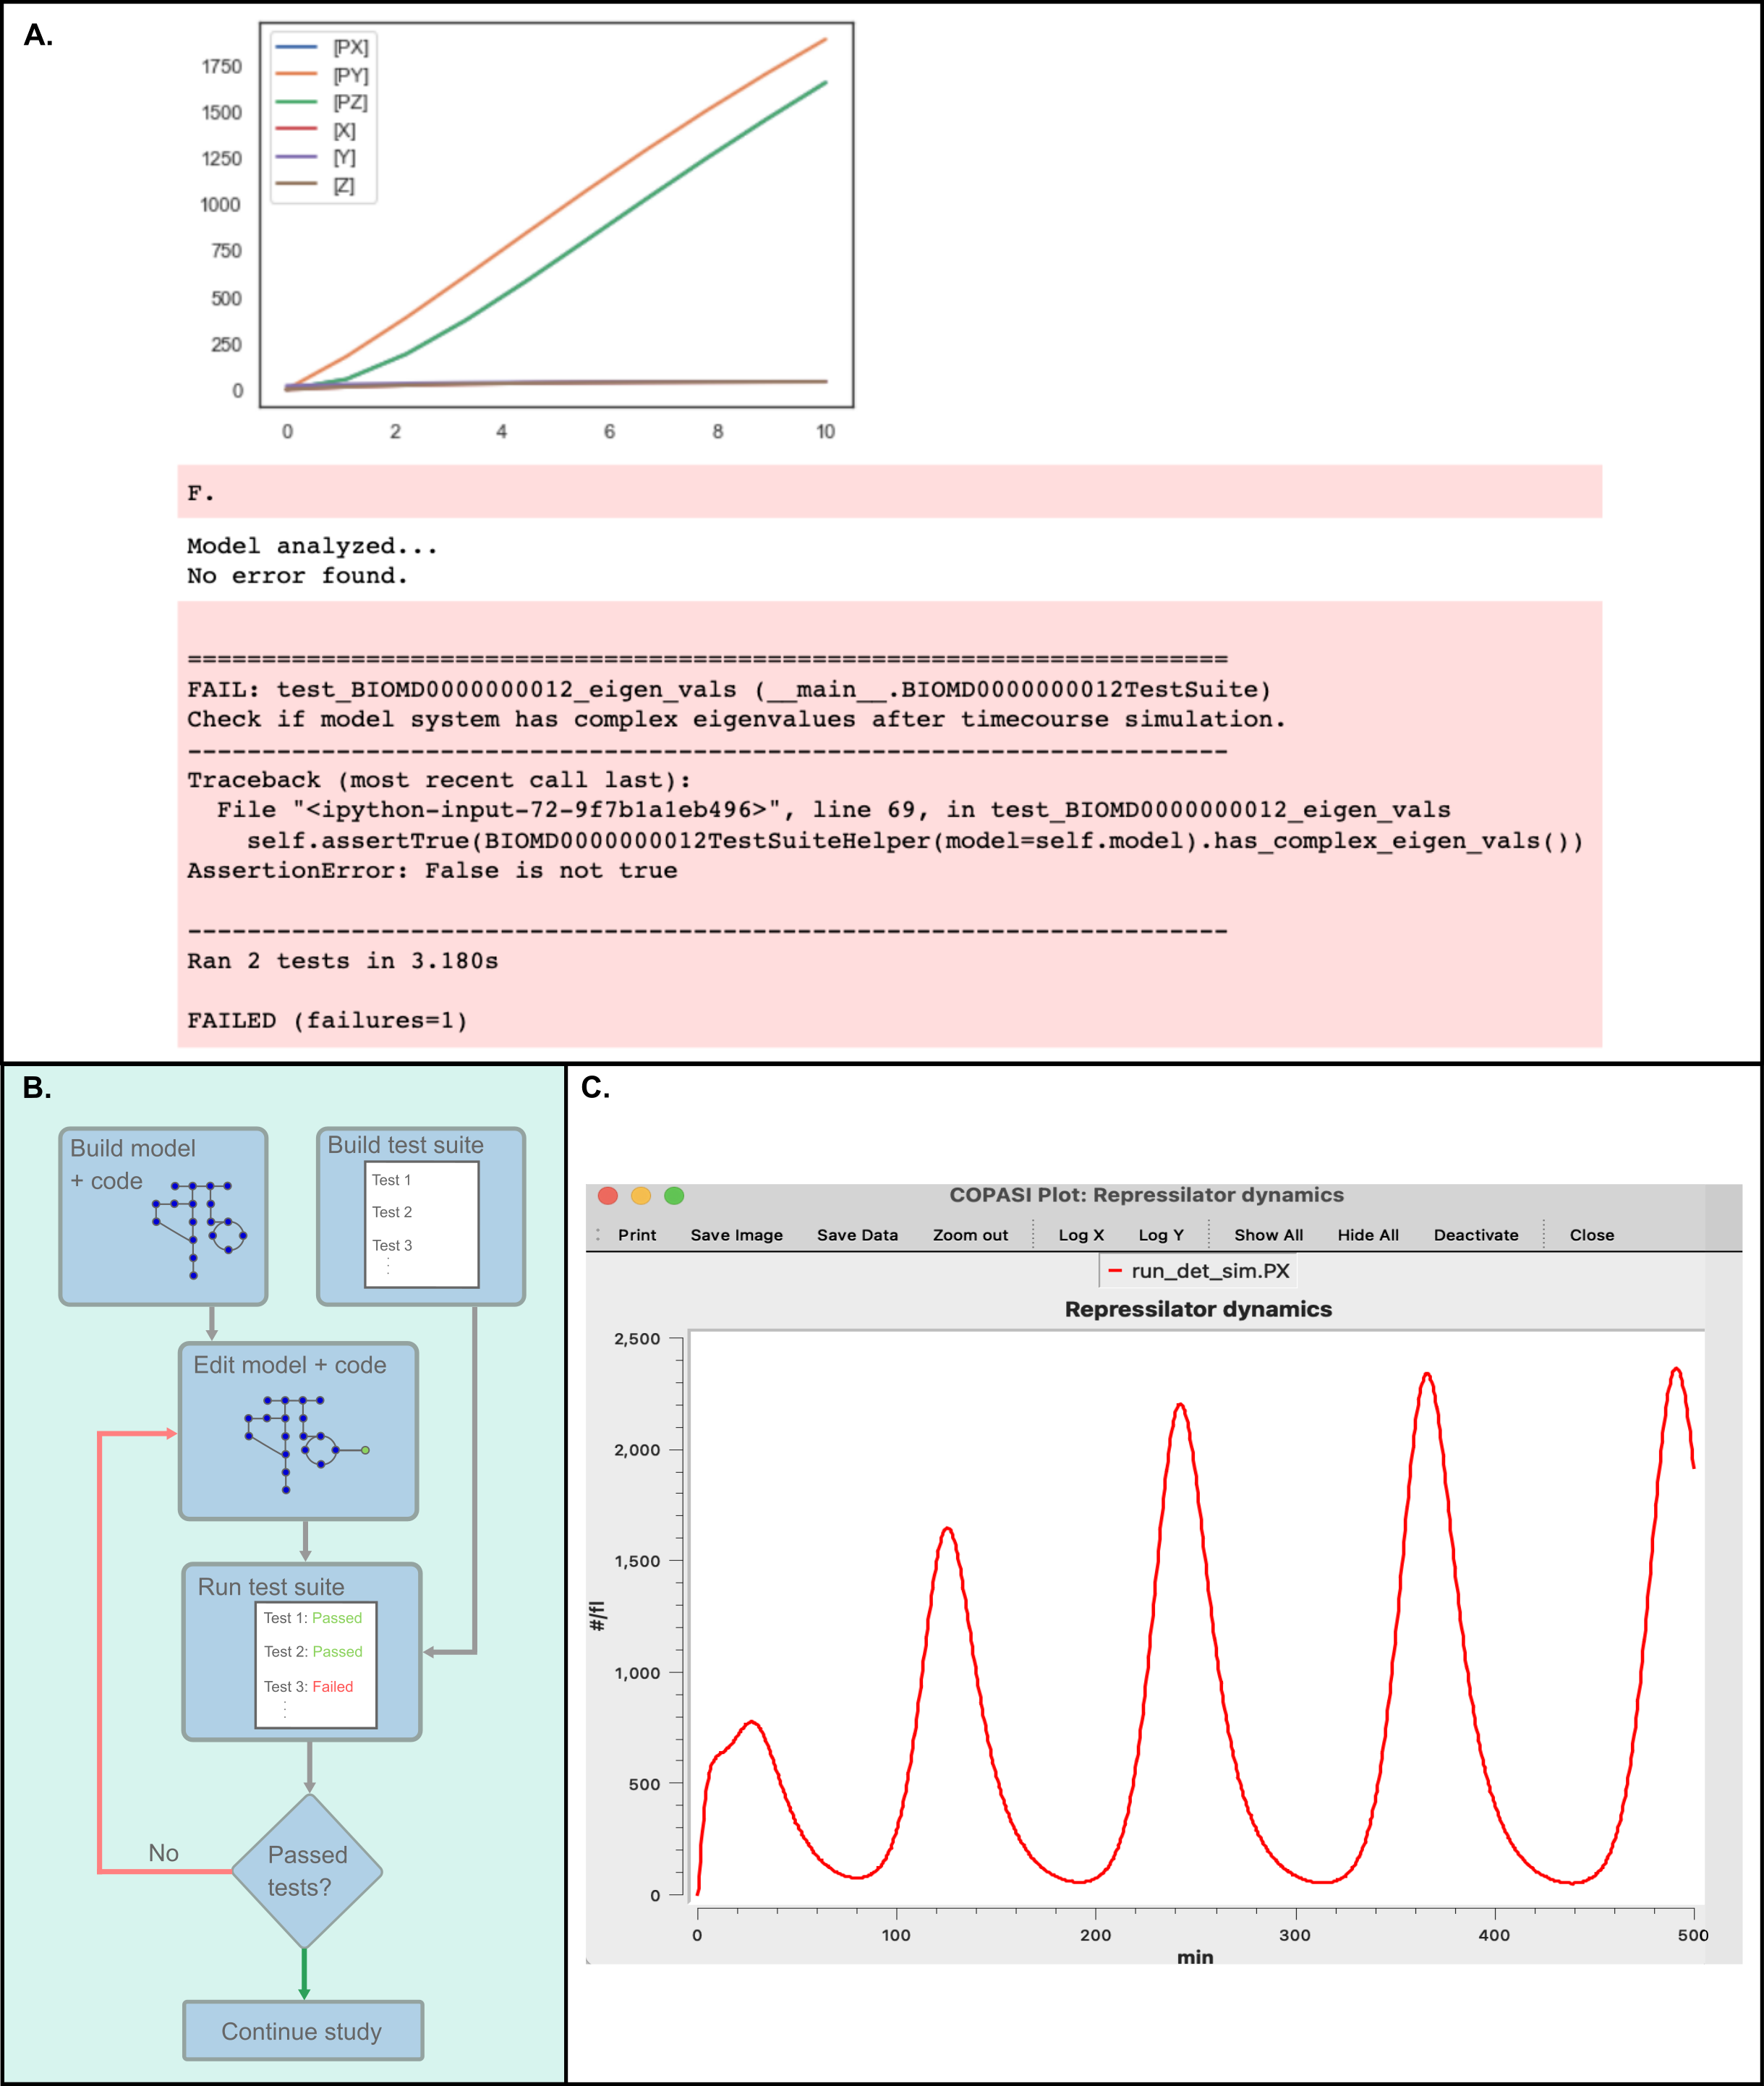Click 'Test 2: Passed' result line
Screen dimensions: 1764x2086
click(x=313, y=1652)
